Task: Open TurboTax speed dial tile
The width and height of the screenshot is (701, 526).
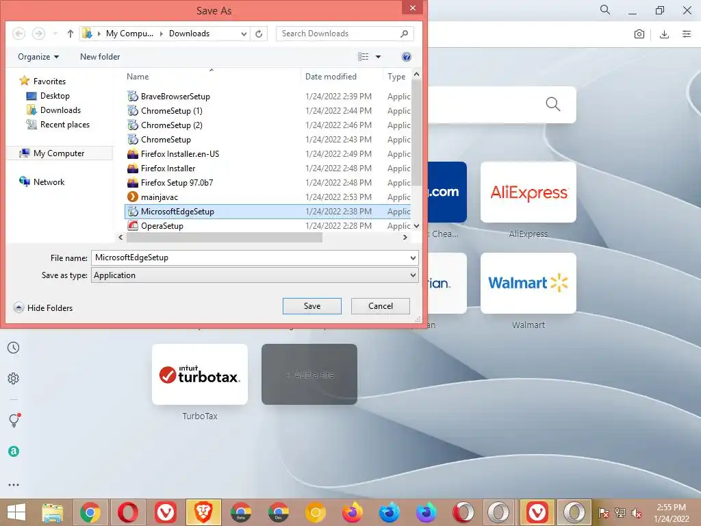Action: coord(200,375)
